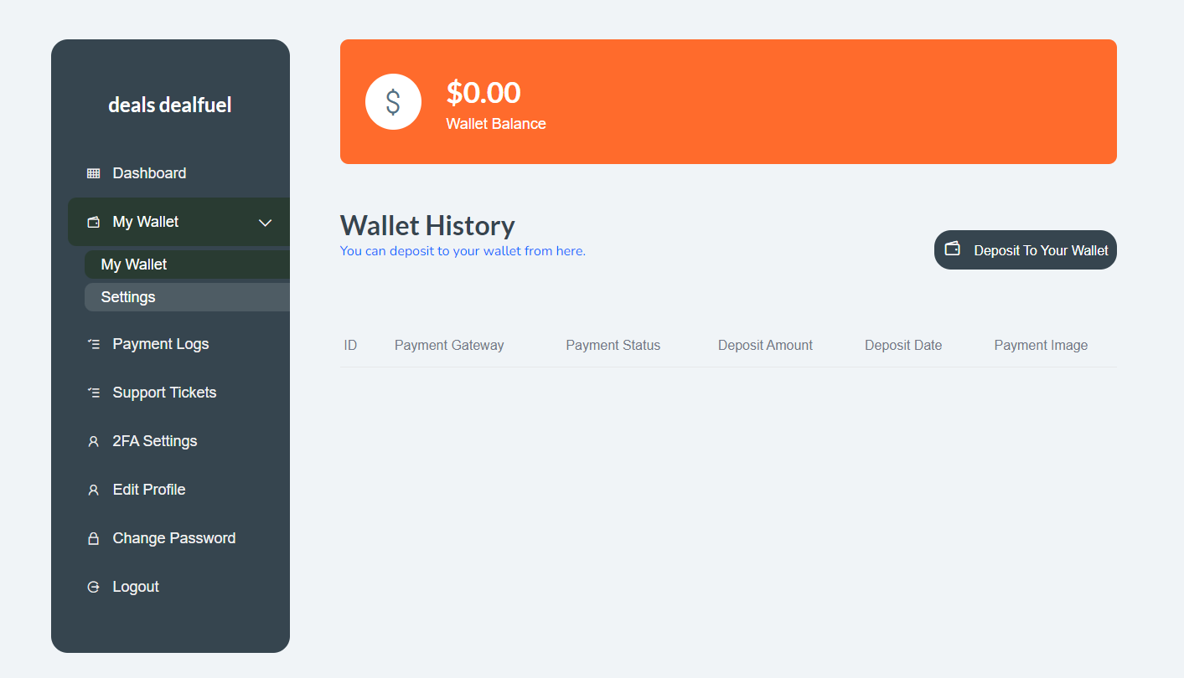
Task: Expand the Payment Logs menu entry
Action: 159,343
